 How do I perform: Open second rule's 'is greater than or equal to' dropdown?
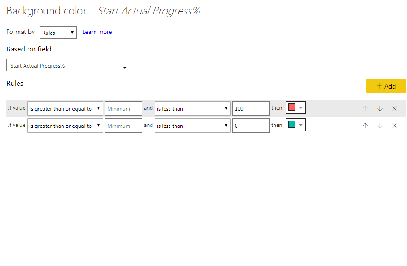point(65,126)
